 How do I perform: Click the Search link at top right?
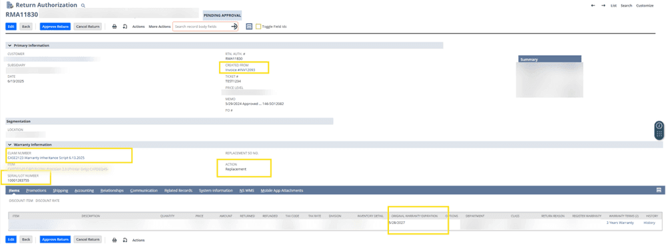(626, 5)
